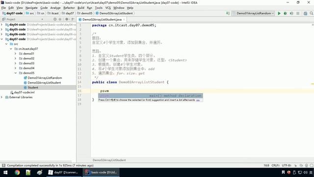
Task: Select day07-code.iml file
Action: (x=24, y=92)
